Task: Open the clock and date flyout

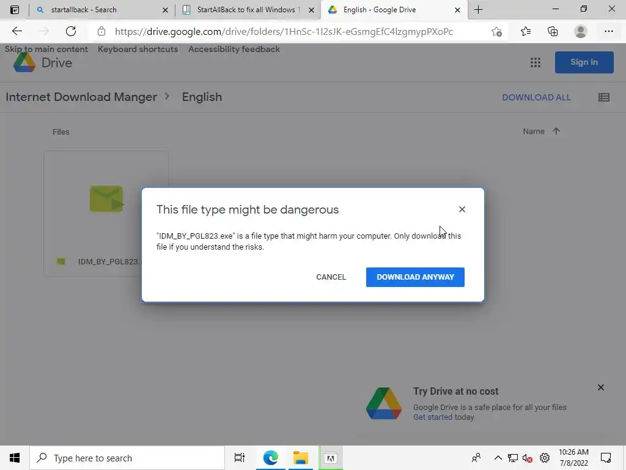Action: [x=573, y=458]
